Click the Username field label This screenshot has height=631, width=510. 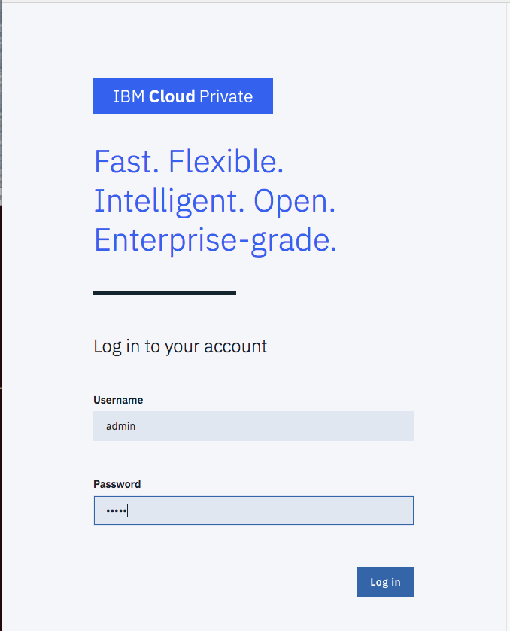[x=118, y=400]
